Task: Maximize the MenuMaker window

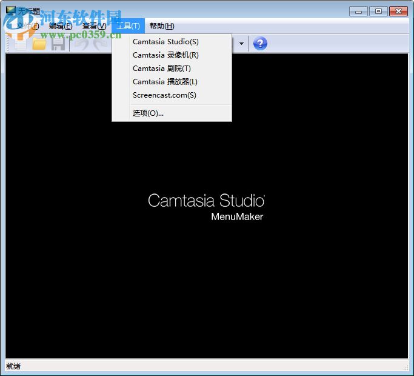Action: tap(378, 12)
